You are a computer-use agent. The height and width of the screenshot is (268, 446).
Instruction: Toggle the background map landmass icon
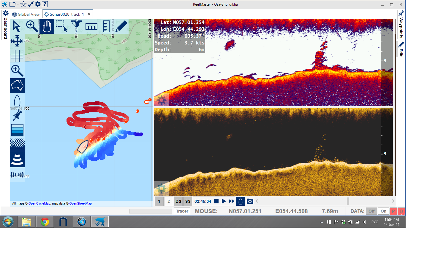click(x=17, y=86)
